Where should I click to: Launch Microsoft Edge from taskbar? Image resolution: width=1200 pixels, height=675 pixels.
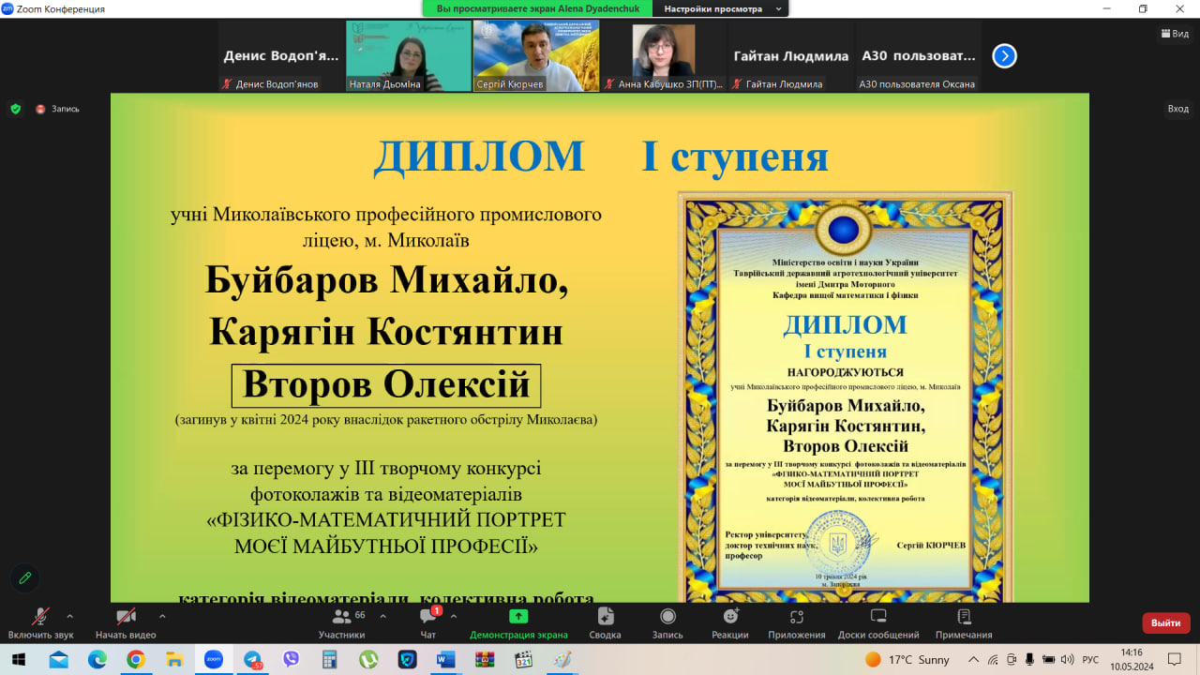pos(97,660)
